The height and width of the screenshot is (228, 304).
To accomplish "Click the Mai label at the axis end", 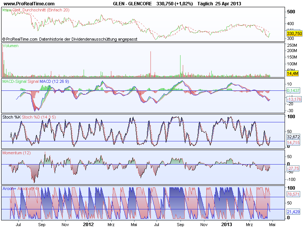I will click(272, 225).
